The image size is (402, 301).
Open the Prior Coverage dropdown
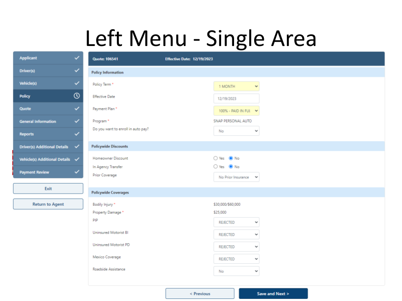pos(236,177)
